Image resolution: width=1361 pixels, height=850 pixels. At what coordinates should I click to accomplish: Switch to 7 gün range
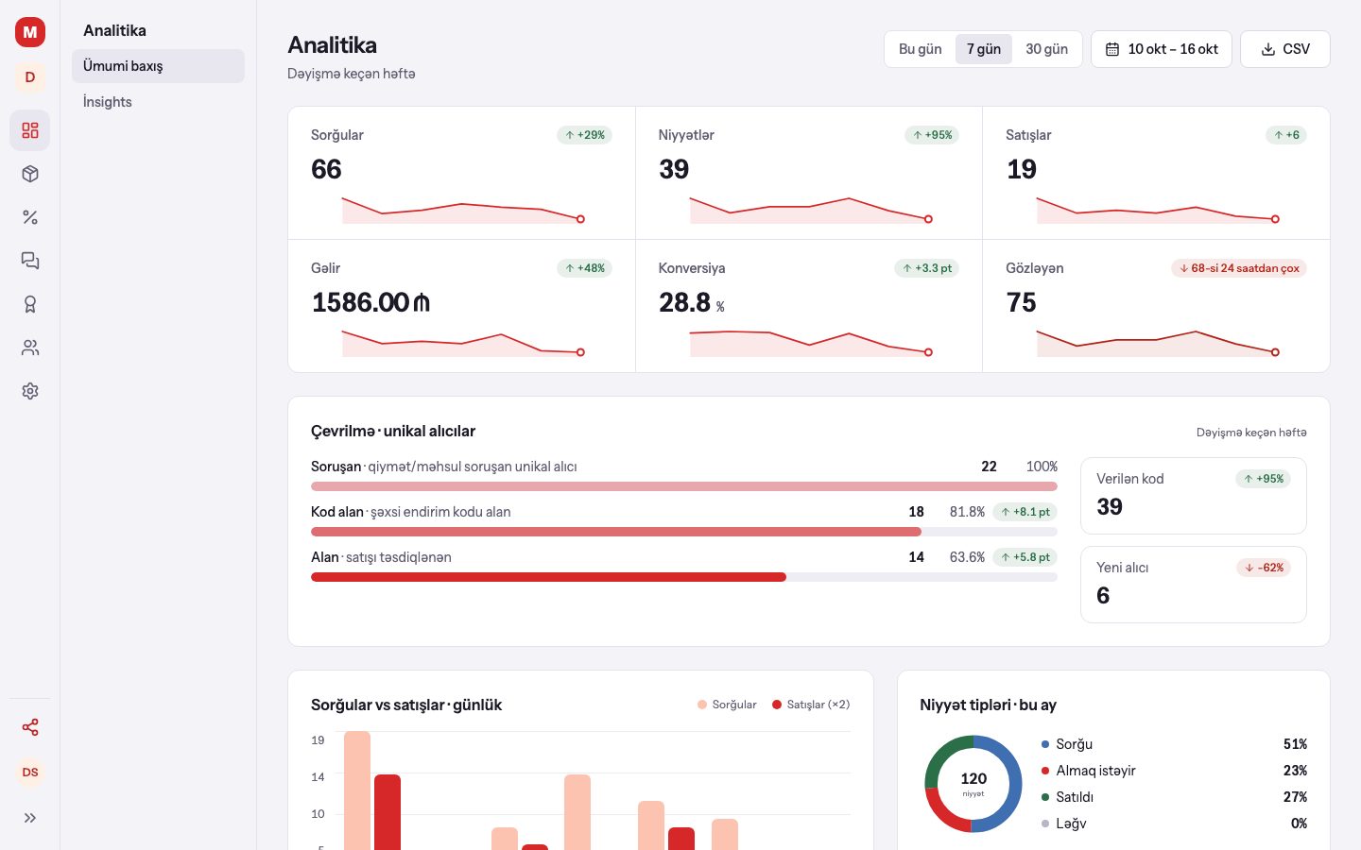click(x=984, y=49)
